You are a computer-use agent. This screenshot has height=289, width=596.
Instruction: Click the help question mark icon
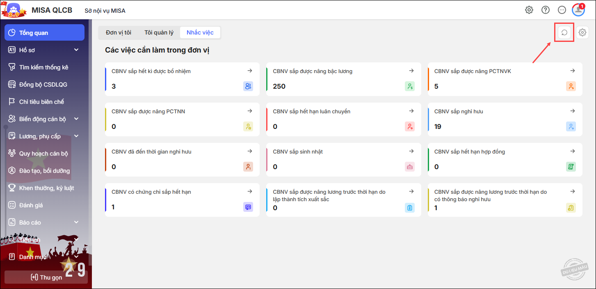tap(546, 10)
